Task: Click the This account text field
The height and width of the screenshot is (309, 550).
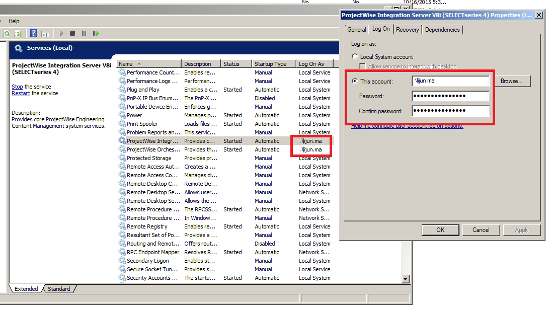Action: click(451, 81)
